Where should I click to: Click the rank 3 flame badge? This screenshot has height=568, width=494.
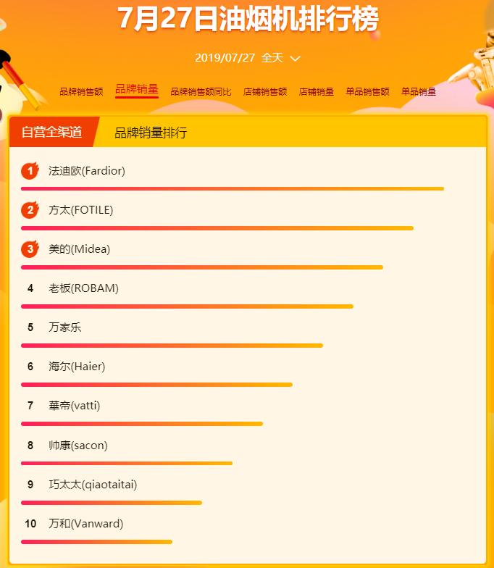pos(30,249)
